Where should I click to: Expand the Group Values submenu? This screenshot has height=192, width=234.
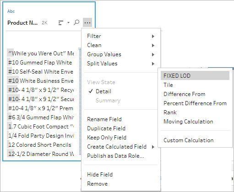click(x=121, y=54)
